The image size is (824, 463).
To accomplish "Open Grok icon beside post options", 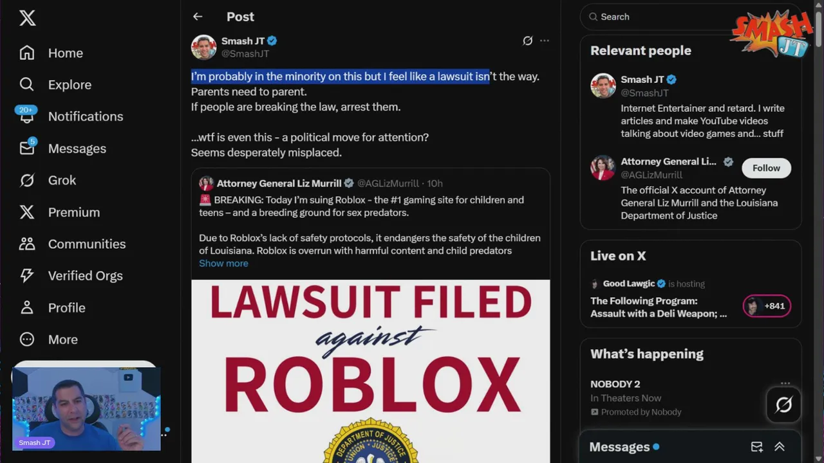I will click(527, 41).
